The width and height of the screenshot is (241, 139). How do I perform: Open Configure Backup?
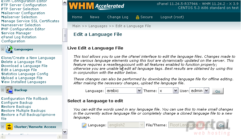coord(17,103)
